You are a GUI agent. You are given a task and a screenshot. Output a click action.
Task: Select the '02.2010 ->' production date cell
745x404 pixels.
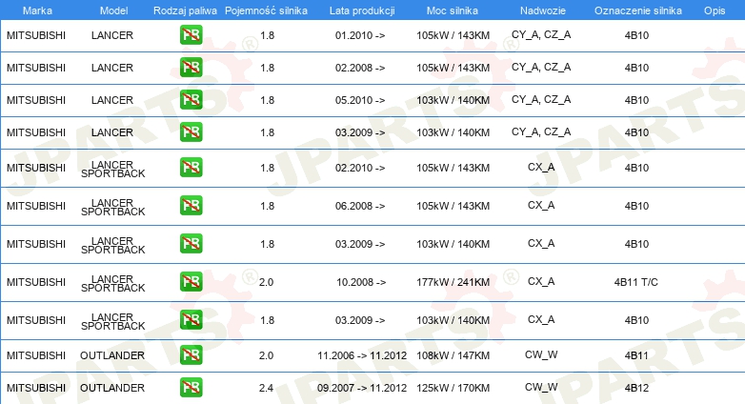[x=360, y=168]
